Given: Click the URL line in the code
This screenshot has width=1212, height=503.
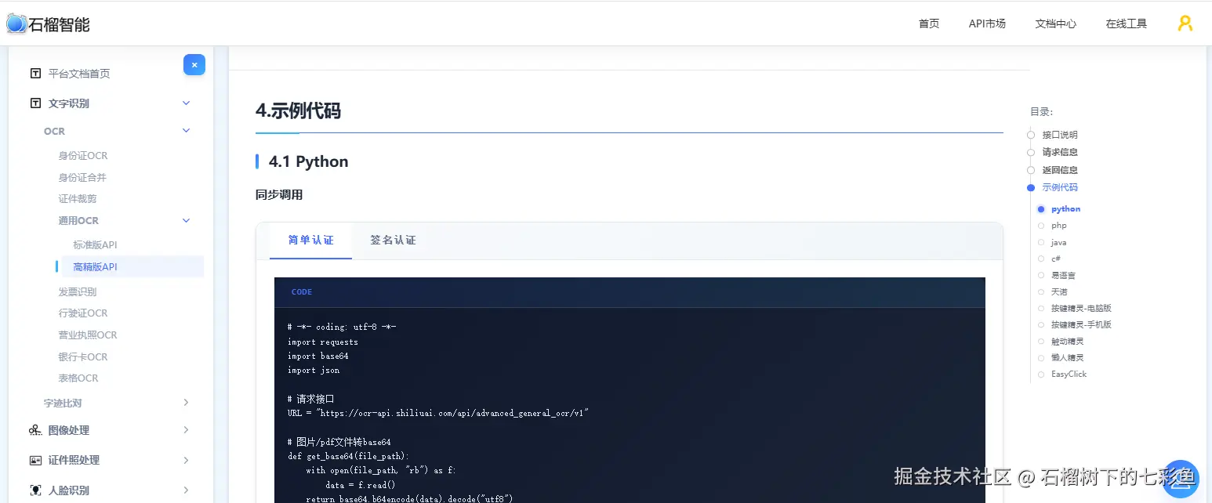Looking at the screenshot, I should click(438, 413).
